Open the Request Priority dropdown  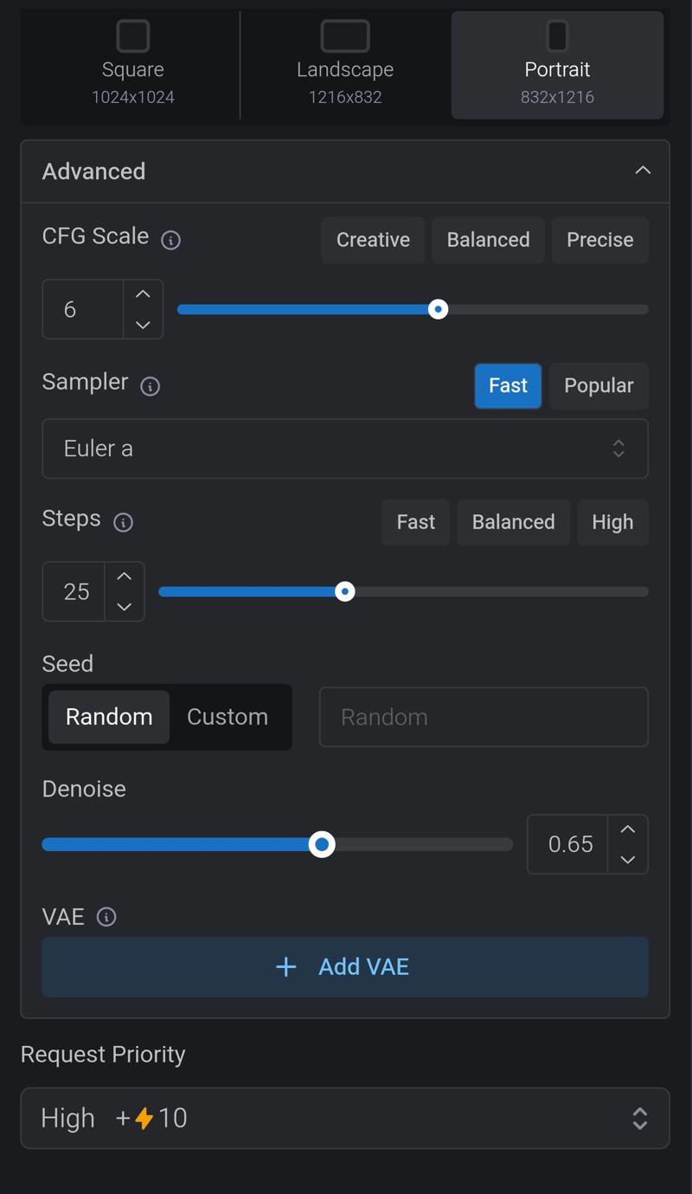(x=345, y=1118)
